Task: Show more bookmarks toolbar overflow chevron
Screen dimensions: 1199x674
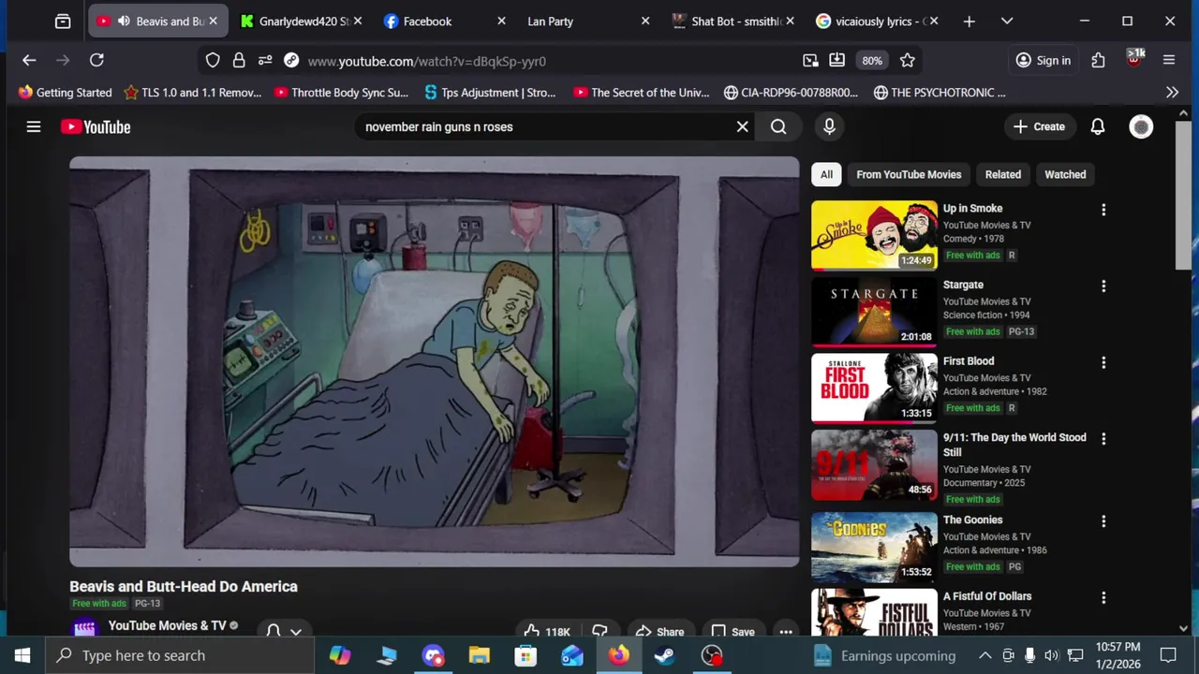Action: (1172, 92)
